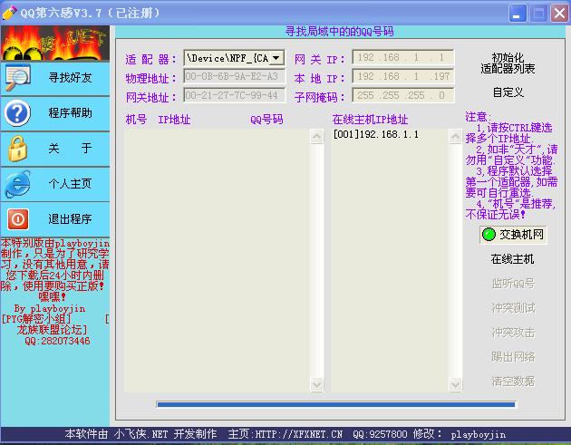The height and width of the screenshot is (445, 571).
Task: Click the question mark help icon
Action: 17,113
